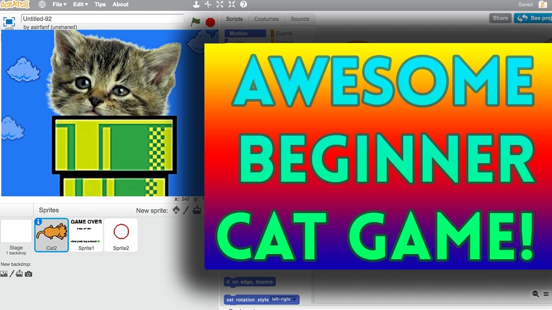Paint a new backdrop
Screen dimensions: 552x310
(x=12, y=273)
